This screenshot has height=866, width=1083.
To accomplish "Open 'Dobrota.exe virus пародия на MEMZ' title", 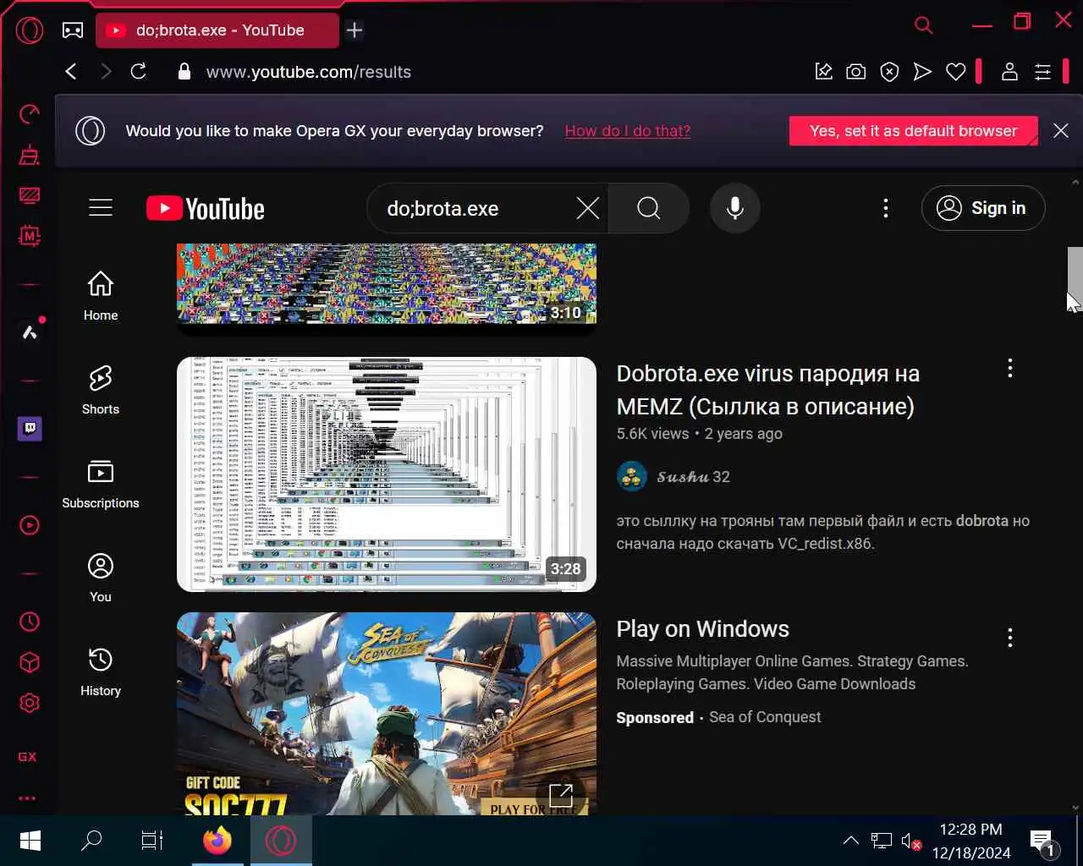I will pyautogui.click(x=767, y=390).
